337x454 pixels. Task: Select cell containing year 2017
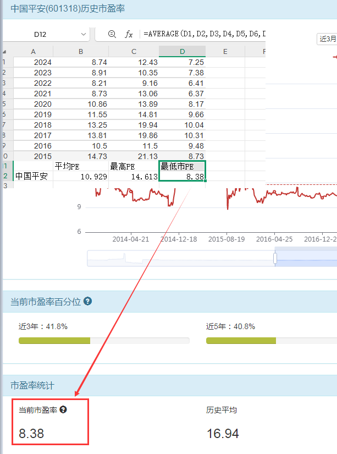[x=34, y=135]
